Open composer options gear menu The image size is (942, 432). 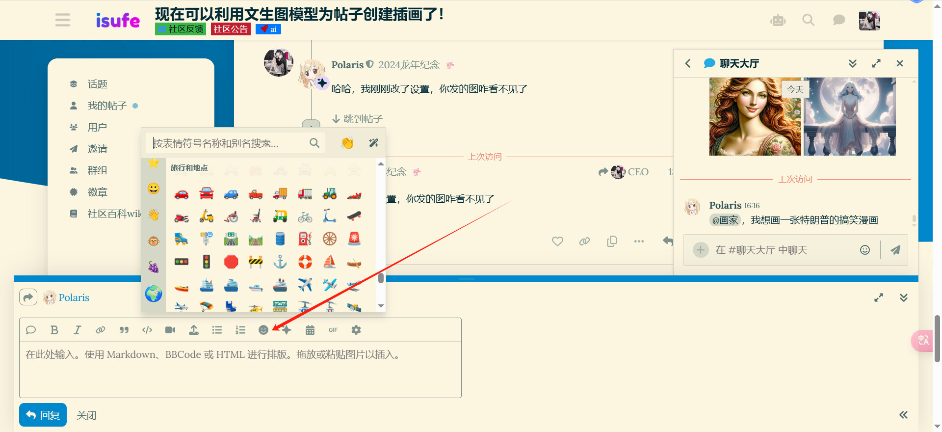356,330
